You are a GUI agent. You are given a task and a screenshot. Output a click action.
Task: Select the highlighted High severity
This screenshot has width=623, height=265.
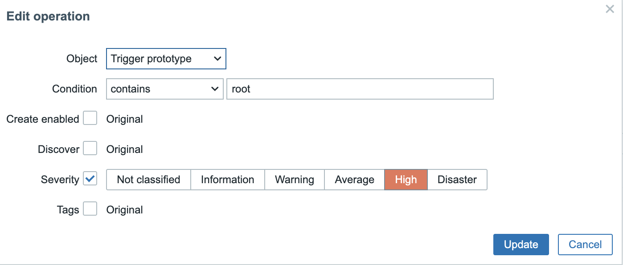click(406, 180)
